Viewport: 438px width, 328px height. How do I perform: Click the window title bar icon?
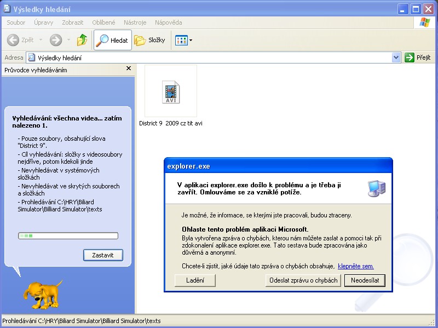click(7, 9)
